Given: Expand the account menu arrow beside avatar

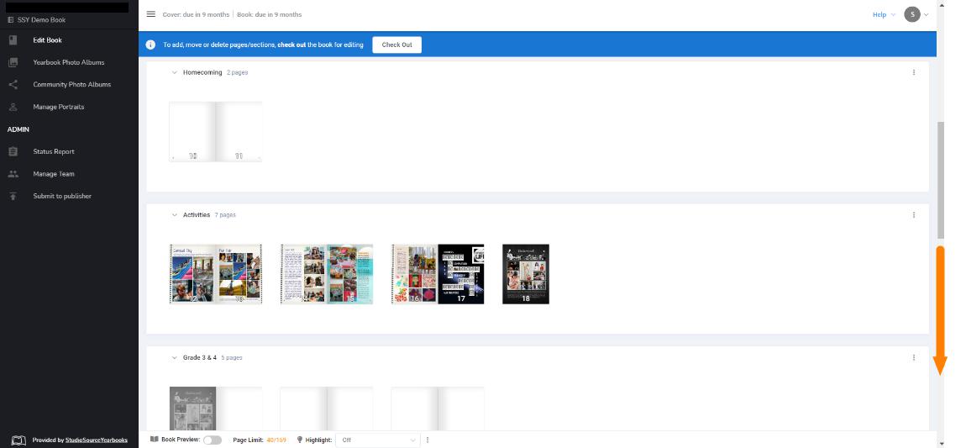Looking at the screenshot, I should coord(926,15).
